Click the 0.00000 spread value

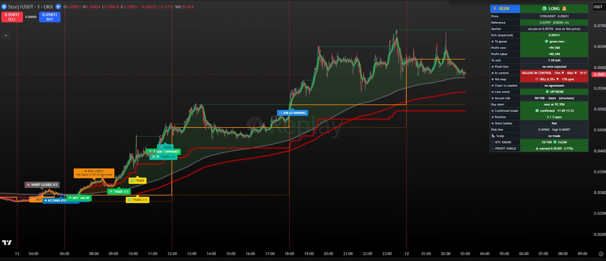point(31,17)
